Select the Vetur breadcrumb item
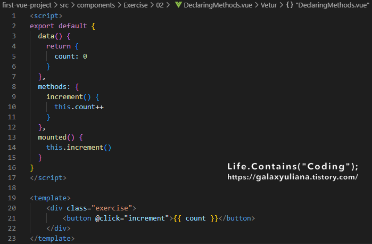This screenshot has height=244, width=372. point(269,5)
